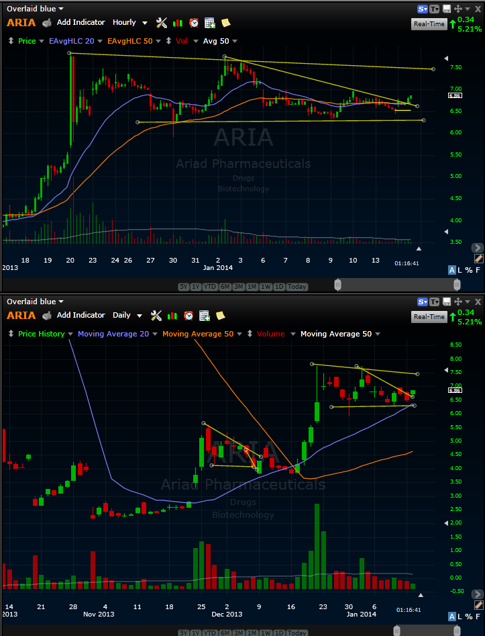485x636 pixels.
Task: Click the save disk icon in Daily chart
Action: tap(447, 302)
